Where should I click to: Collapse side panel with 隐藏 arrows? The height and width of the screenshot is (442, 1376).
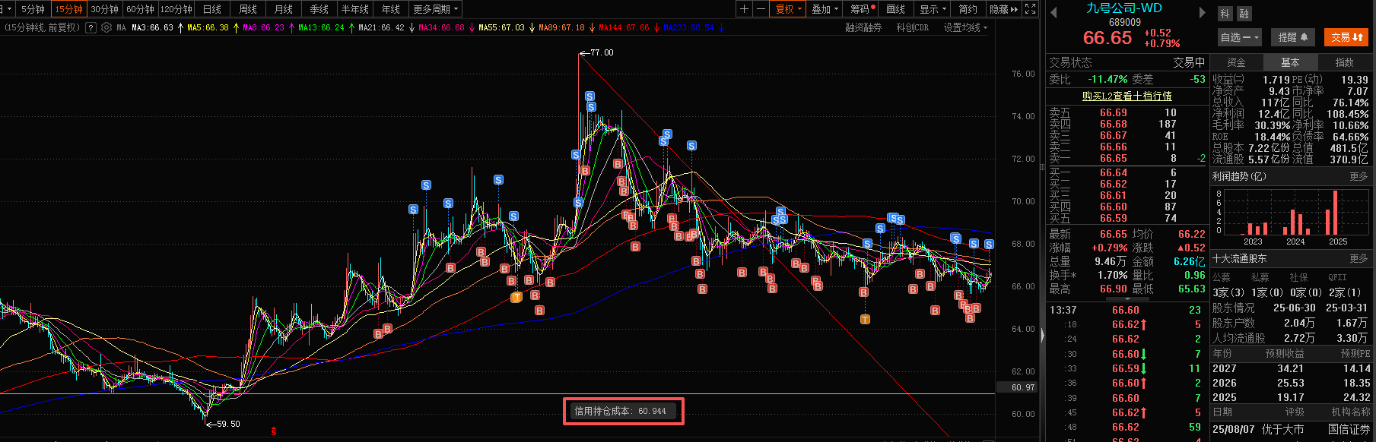pos(1003,9)
